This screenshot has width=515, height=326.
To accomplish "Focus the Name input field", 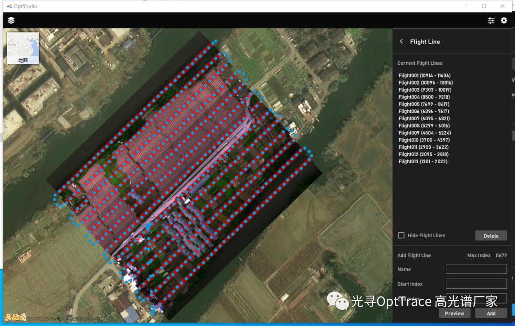I will [476, 269].
